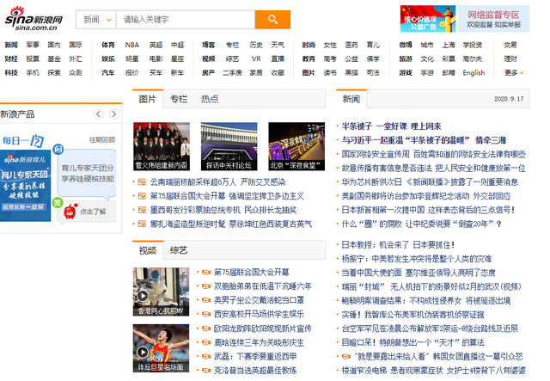
Task: Open headline 日本教授 机会来了
Action: (x=398, y=245)
